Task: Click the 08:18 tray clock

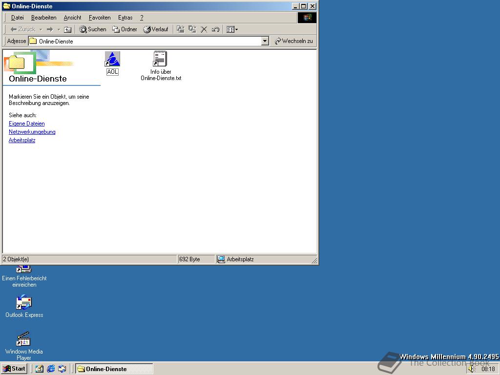Action: 488,369
